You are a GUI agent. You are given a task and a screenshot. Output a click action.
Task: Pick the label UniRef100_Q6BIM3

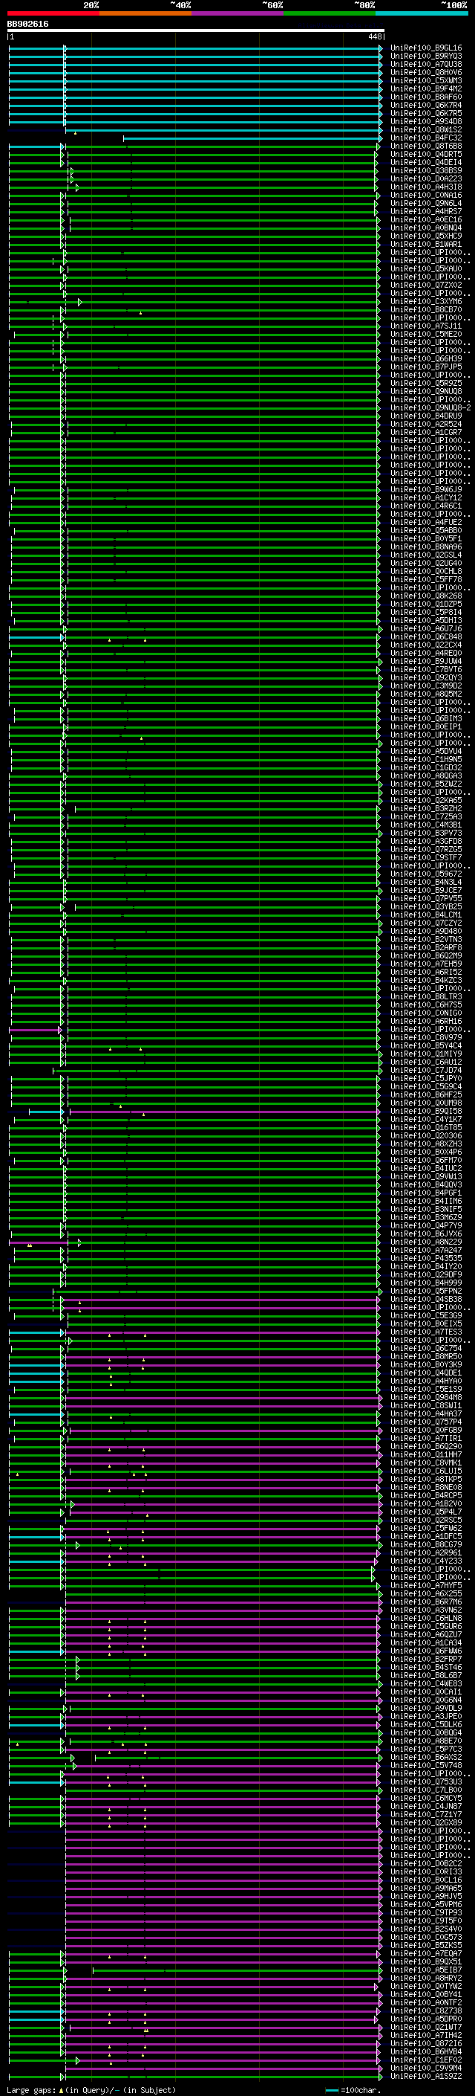click(426, 718)
